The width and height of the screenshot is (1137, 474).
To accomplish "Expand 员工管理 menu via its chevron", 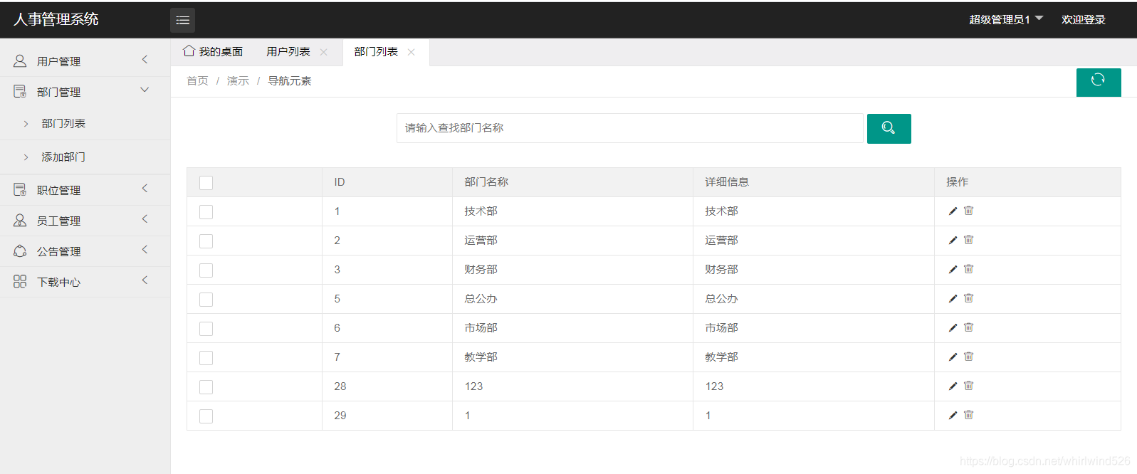I will 145,219.
